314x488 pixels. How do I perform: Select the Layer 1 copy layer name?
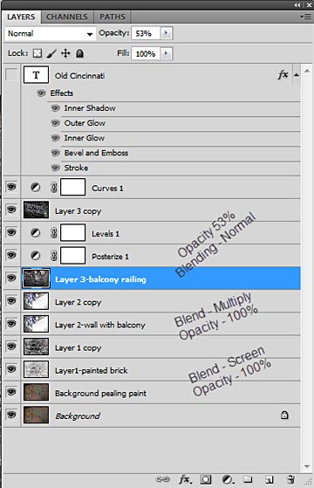pyautogui.click(x=78, y=347)
